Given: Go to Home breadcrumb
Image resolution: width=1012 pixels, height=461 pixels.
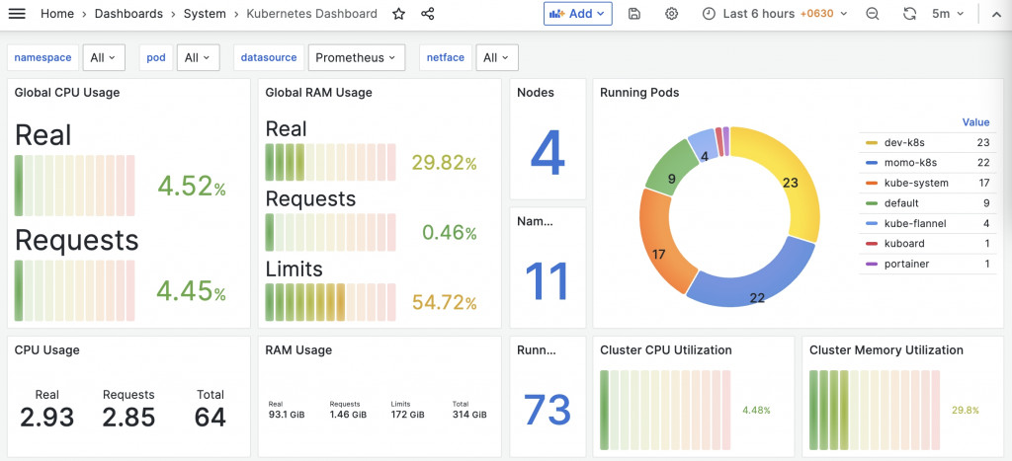Looking at the screenshot, I should pyautogui.click(x=56, y=14).
